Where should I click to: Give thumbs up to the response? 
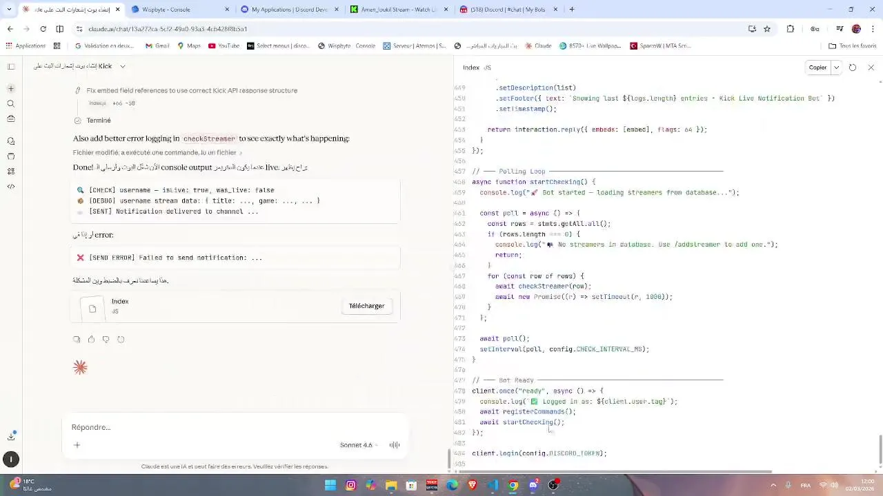click(91, 340)
